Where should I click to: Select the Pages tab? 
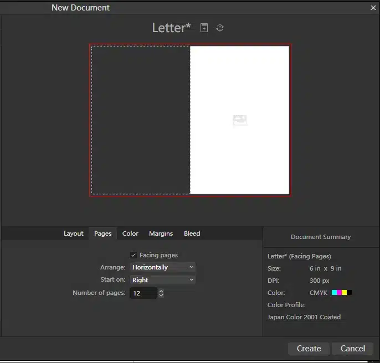point(103,234)
